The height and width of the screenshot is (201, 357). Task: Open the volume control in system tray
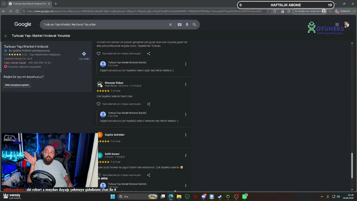pos(338,197)
